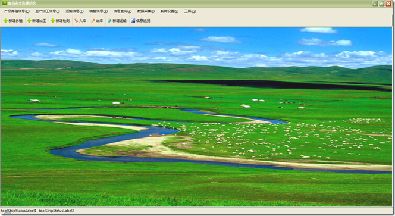Viewport: 395px width, 216px height.
Task: Click toolStripStatusLabel1 in status bar
Action: [x=19, y=211]
